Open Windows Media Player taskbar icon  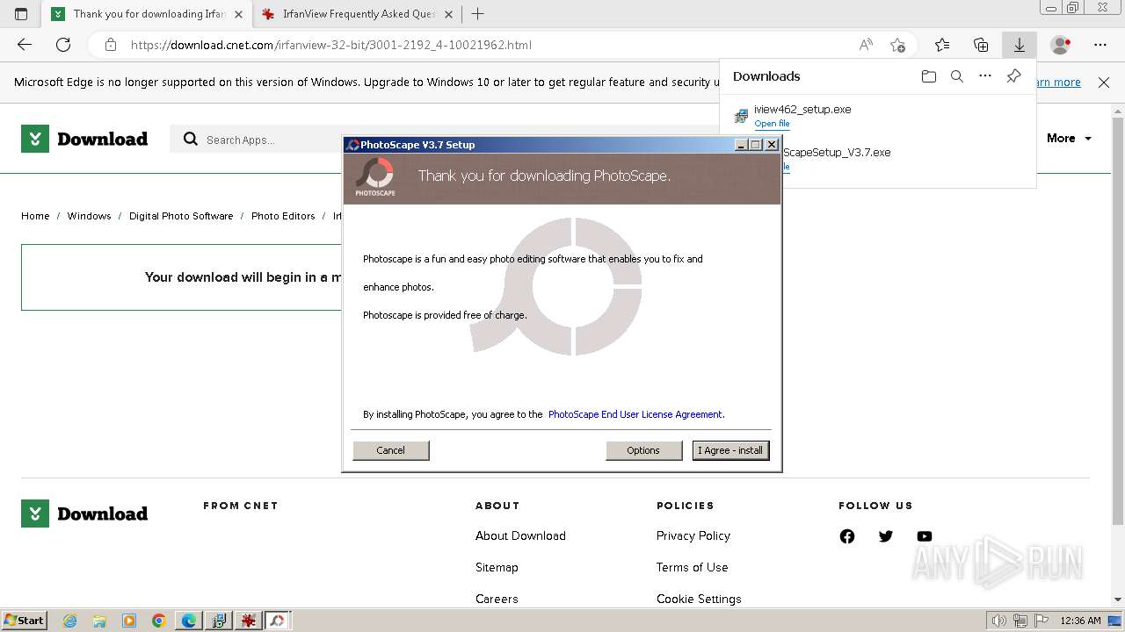point(129,621)
